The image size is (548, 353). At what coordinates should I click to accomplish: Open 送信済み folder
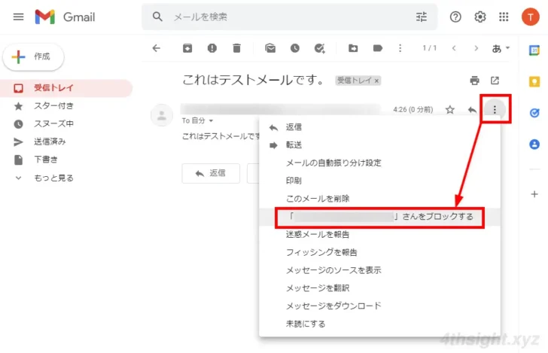tap(50, 142)
